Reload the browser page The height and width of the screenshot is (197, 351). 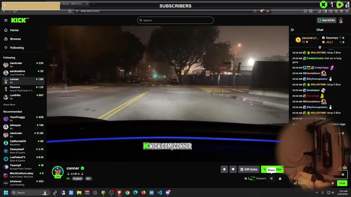pos(15,11)
